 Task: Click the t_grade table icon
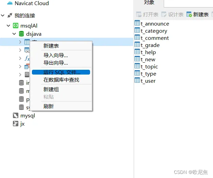pos(137,44)
